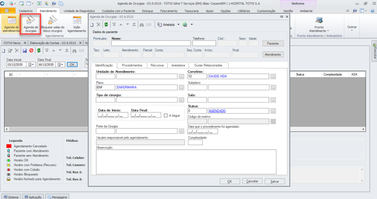Open lookup button for Sala
The image size is (377, 199).
[x=273, y=100]
